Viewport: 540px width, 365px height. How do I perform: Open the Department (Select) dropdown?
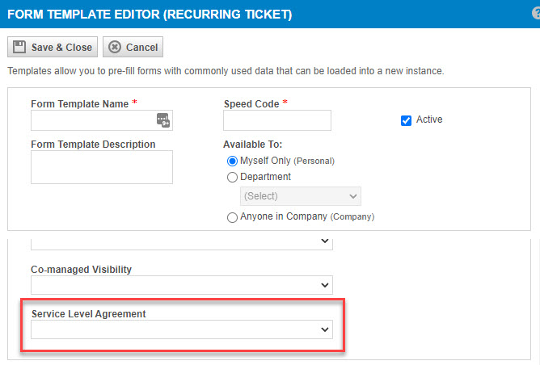[301, 196]
